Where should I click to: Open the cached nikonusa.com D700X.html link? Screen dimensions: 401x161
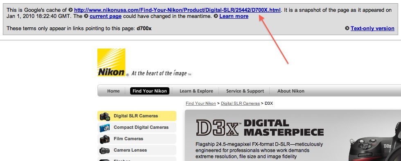[x=177, y=10]
